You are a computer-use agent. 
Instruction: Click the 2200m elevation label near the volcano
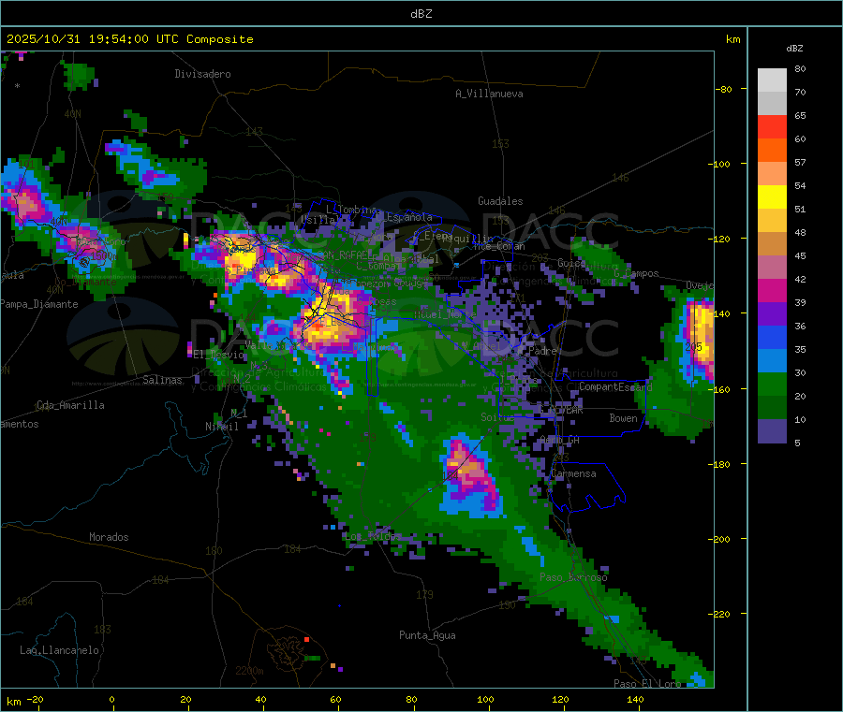(249, 671)
